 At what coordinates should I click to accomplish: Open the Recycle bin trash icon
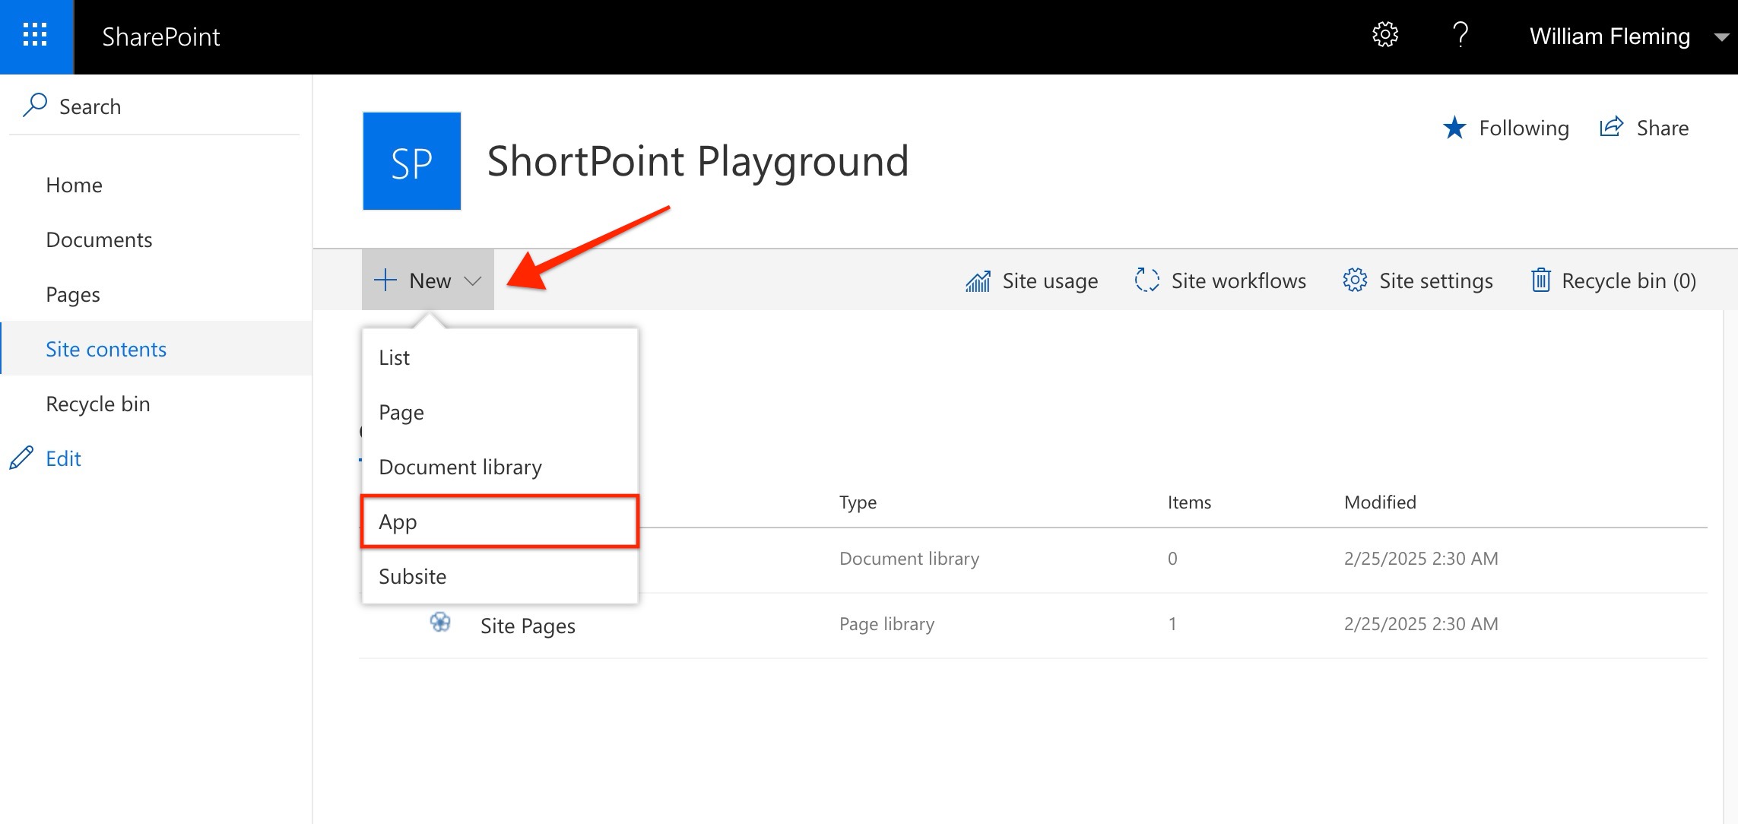[x=1540, y=280]
